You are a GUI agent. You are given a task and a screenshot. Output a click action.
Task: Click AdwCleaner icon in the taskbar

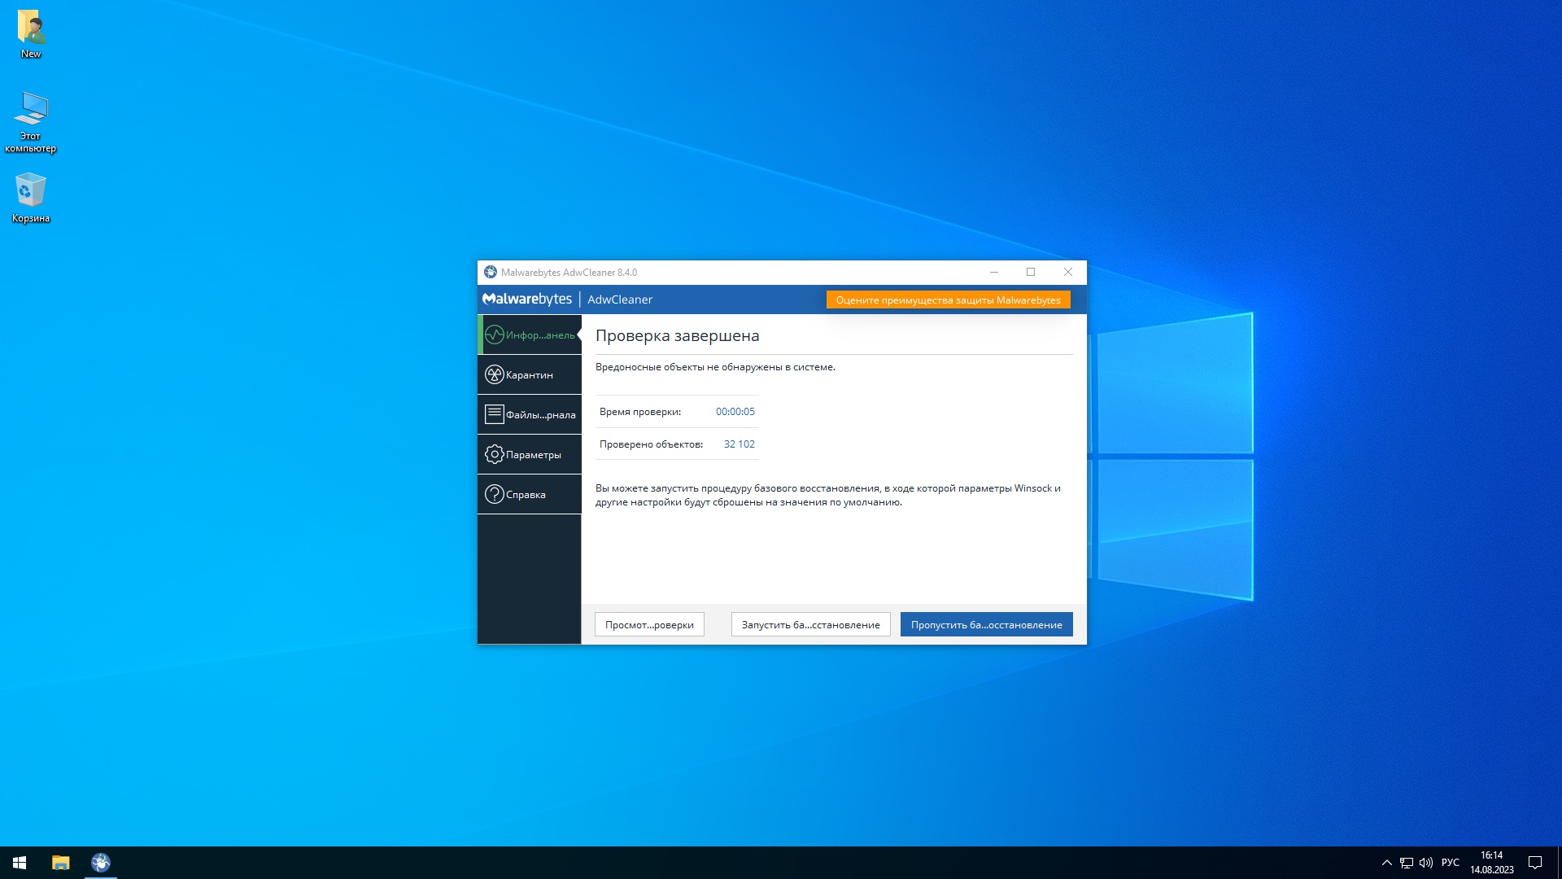click(x=101, y=863)
